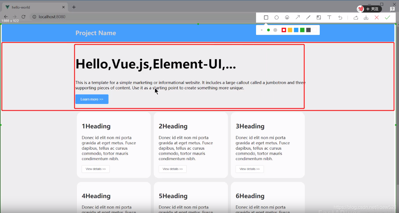Click the Donec paragraph in the 2Heading card
Image resolution: width=399 pixels, height=213 pixels.
186,148
